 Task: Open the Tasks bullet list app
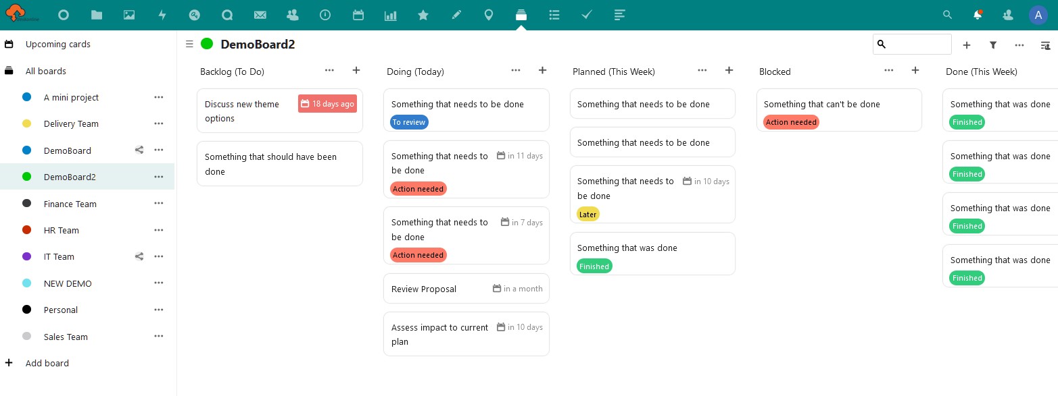554,15
